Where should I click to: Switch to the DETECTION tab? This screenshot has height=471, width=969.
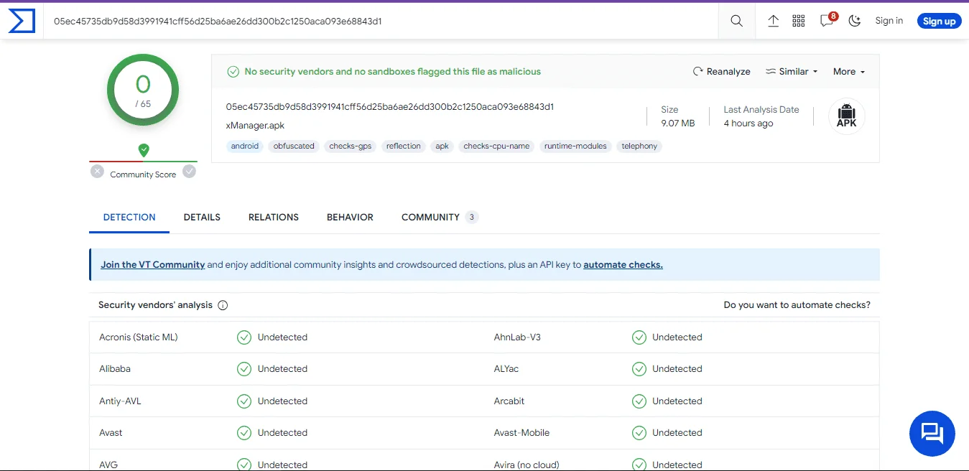tap(129, 217)
